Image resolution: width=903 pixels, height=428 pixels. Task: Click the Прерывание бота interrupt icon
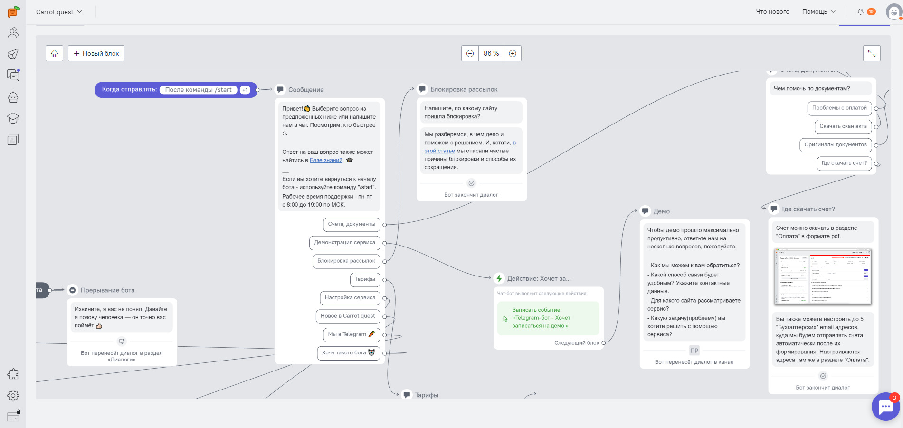72,290
